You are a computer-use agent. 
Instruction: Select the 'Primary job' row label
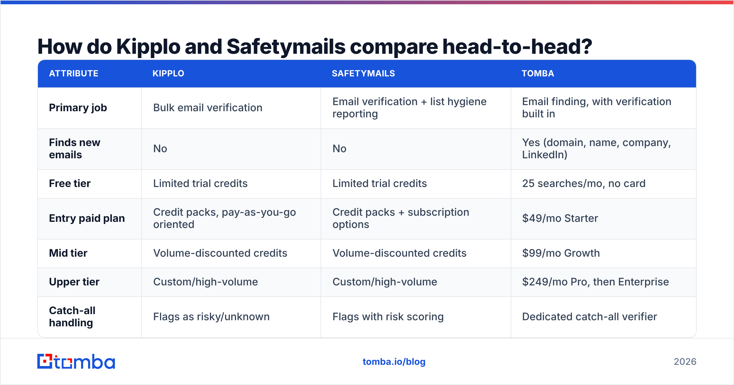point(78,108)
